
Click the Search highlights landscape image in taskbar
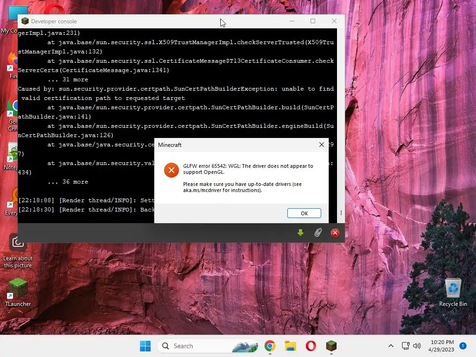tap(245, 346)
